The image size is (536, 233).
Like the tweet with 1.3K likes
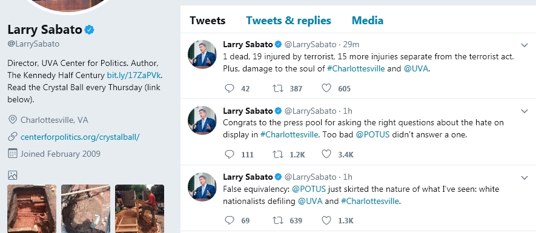pyautogui.click(x=326, y=220)
